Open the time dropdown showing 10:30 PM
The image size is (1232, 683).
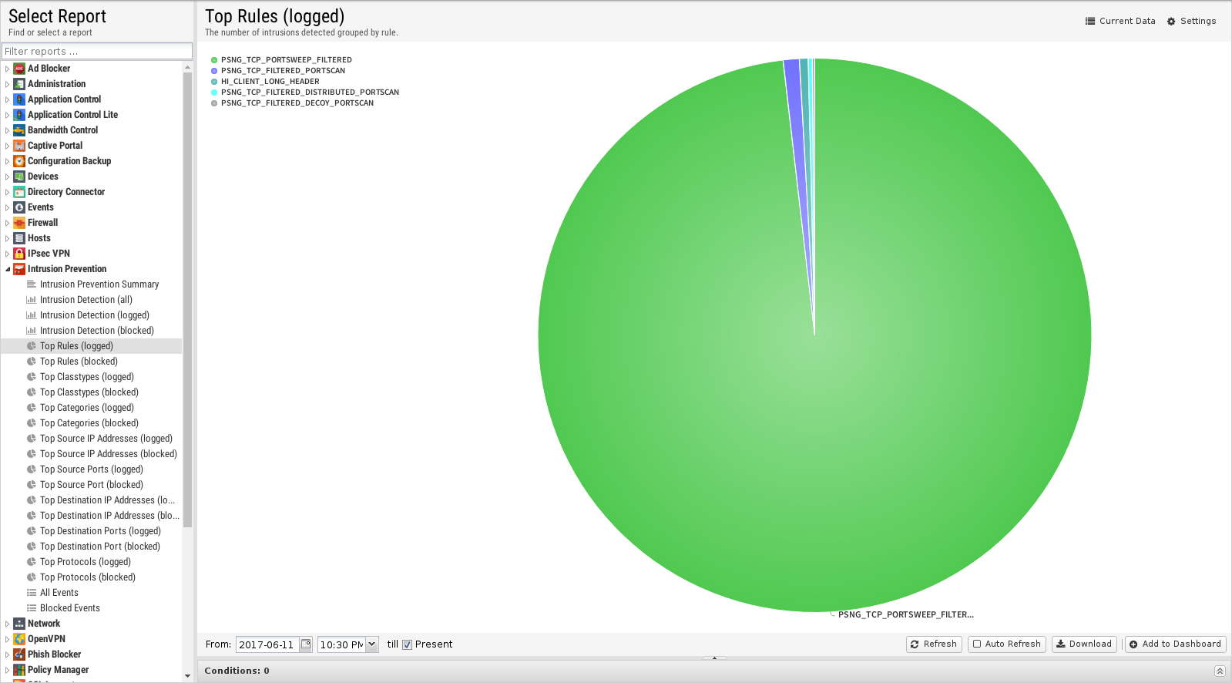372,644
